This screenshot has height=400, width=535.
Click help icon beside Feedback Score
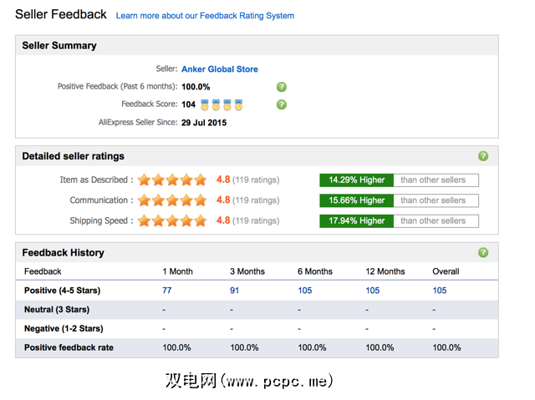pyautogui.click(x=282, y=104)
